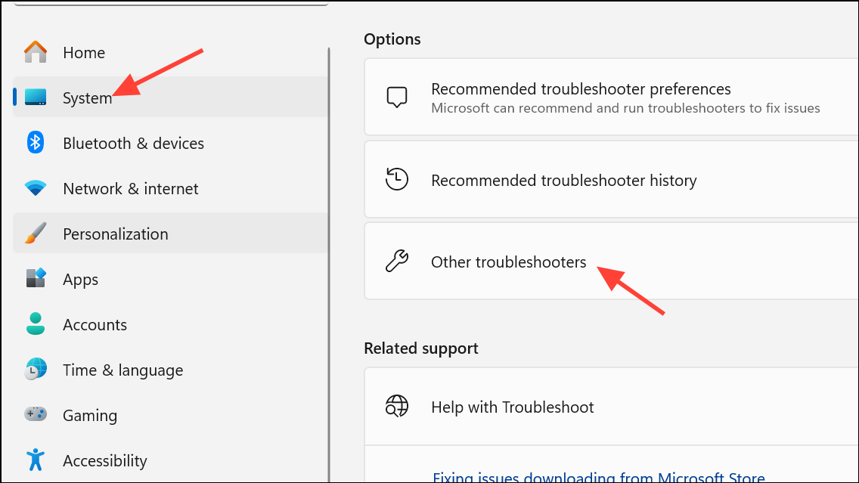Open Fixing issues downloading from Microsoft Store link
Screen dimensions: 859x483
pyautogui.click(x=598, y=477)
